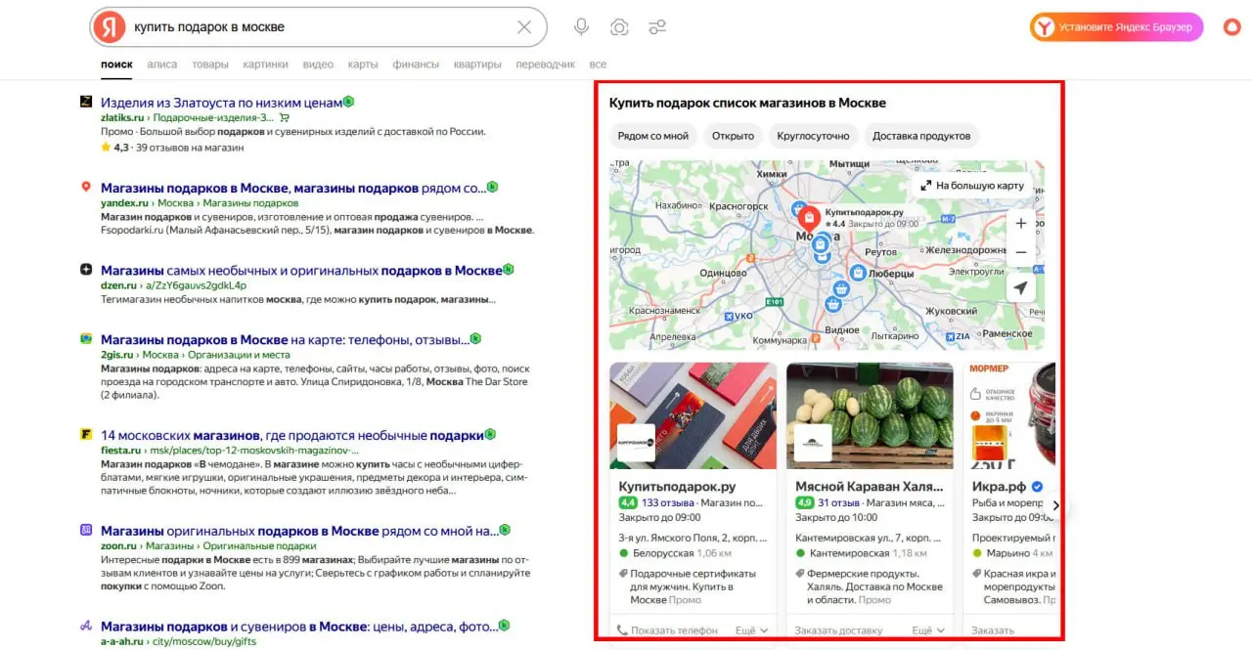Click the carousel next arrow on cards
This screenshot has height=650, width=1252.
[x=1055, y=505]
